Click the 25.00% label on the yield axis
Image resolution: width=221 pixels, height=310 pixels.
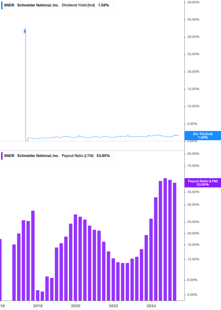(193, 54)
